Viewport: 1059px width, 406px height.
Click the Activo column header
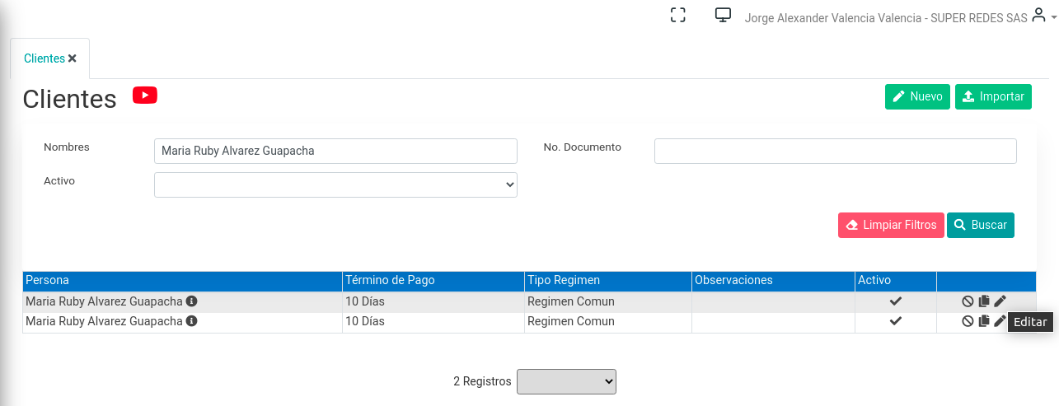pos(896,281)
